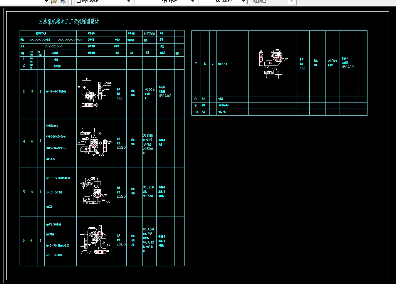Select sequence number 2 in the table
The width and height of the screenshot is (396, 284).
(x=23, y=66)
